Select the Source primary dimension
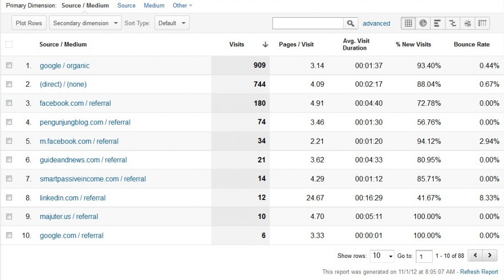Screen dimensions: 504x280 point(126,5)
